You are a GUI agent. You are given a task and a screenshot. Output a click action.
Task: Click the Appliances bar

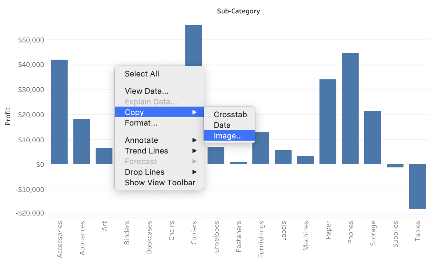coord(82,141)
